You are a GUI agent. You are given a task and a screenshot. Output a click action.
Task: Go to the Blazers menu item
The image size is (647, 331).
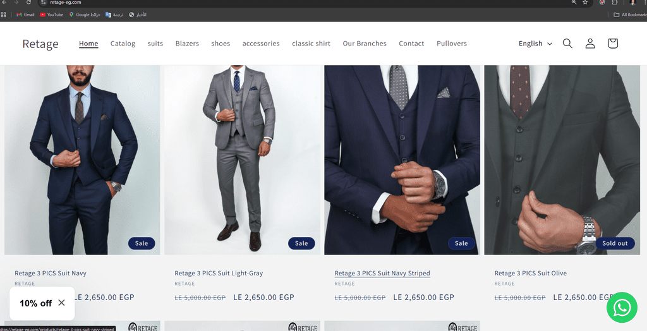click(x=187, y=44)
